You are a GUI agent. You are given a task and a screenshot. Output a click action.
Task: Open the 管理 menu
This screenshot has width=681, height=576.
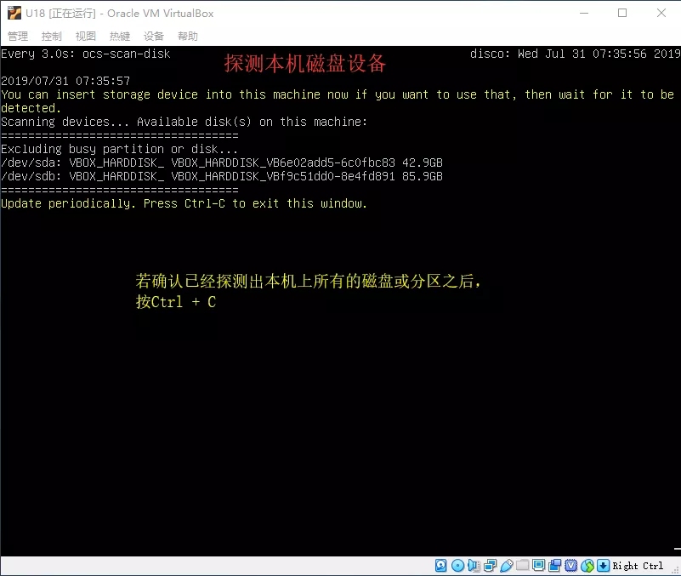click(18, 37)
